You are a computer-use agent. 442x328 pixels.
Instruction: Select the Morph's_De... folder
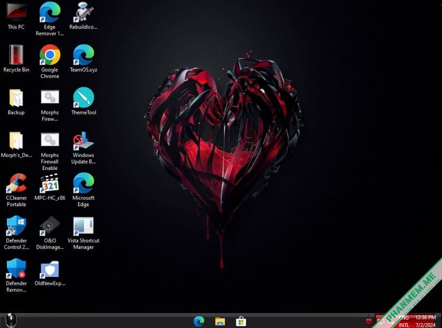coord(16,144)
